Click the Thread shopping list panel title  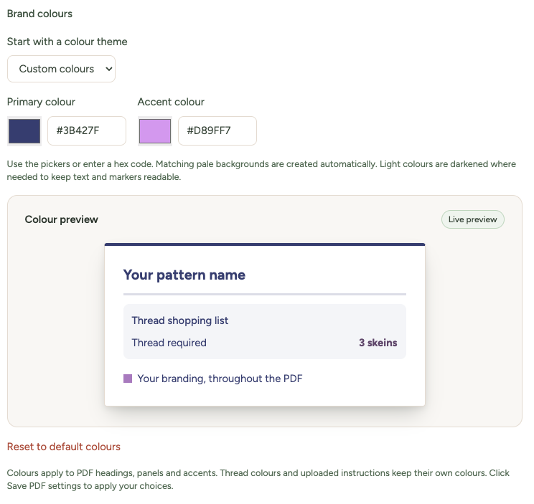coord(180,320)
